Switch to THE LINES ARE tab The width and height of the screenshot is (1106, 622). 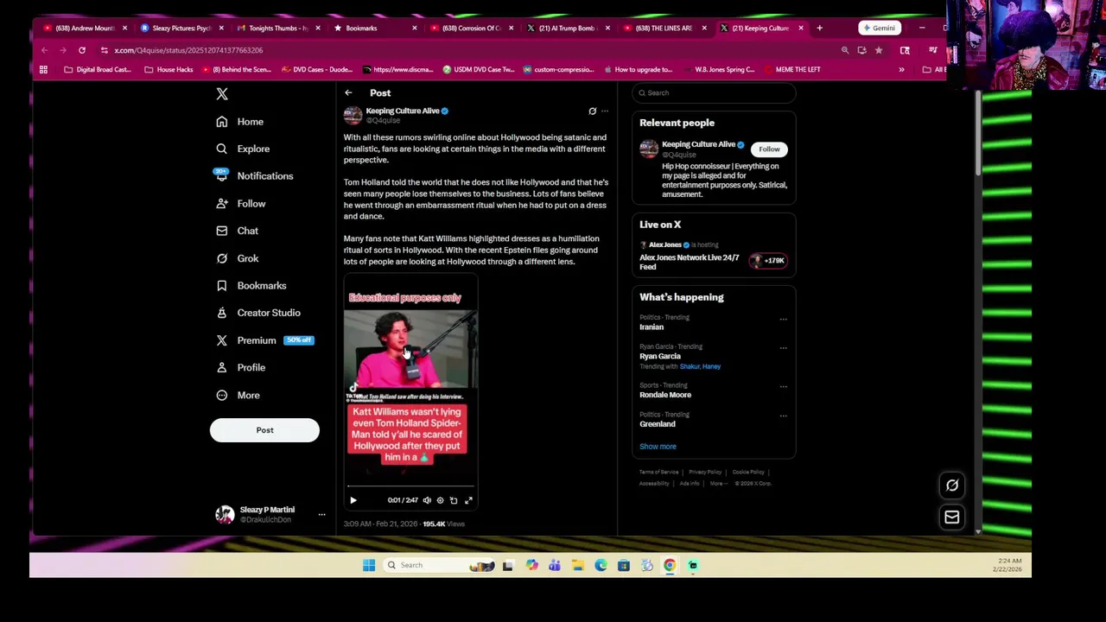tap(663, 28)
